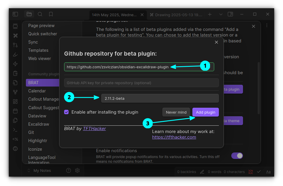The image size is (283, 186).
Task: Open the 2.11.2-beta version dropdown
Action: click(160, 98)
